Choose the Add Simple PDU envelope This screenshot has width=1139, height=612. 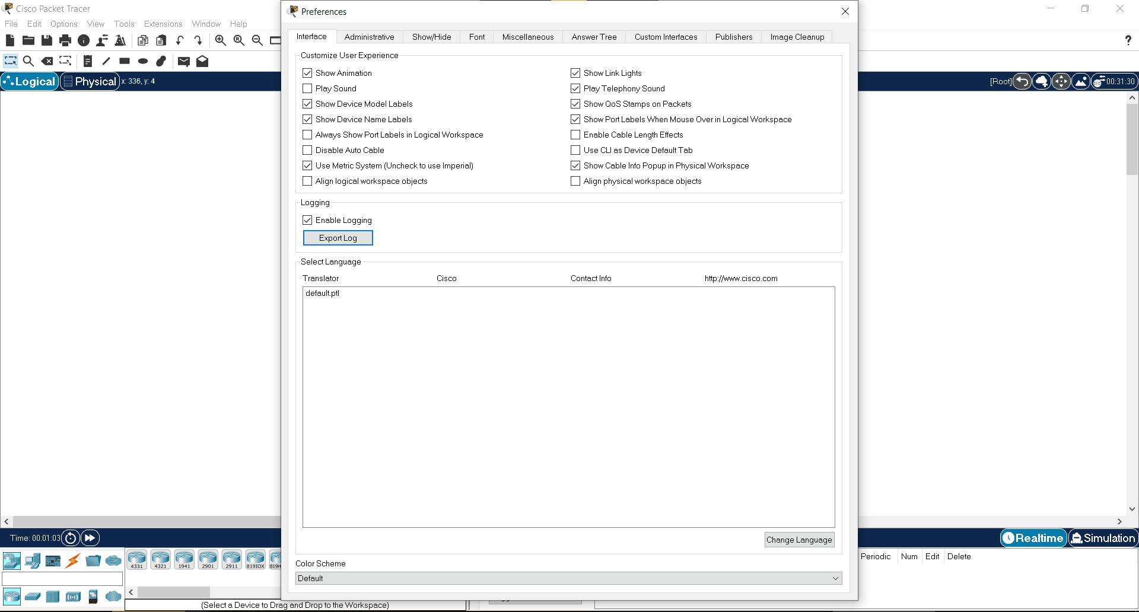184,61
